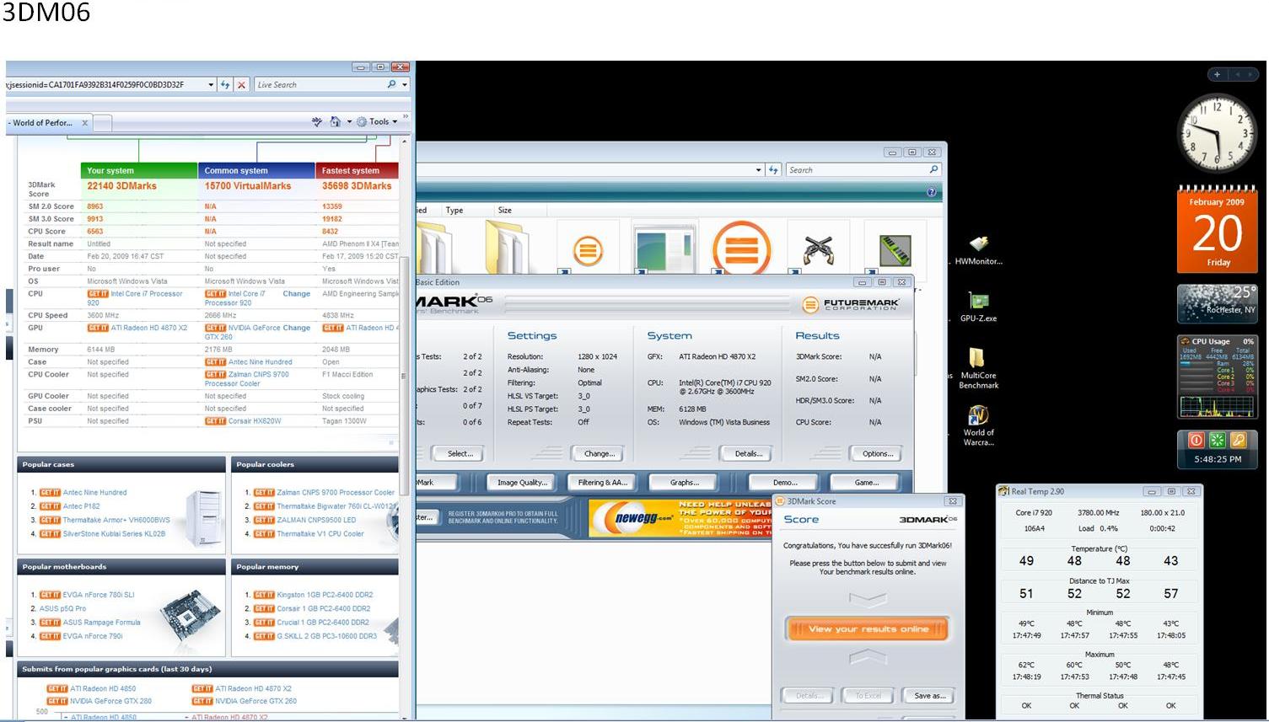Click the Live Search input field

pyautogui.click(x=320, y=84)
